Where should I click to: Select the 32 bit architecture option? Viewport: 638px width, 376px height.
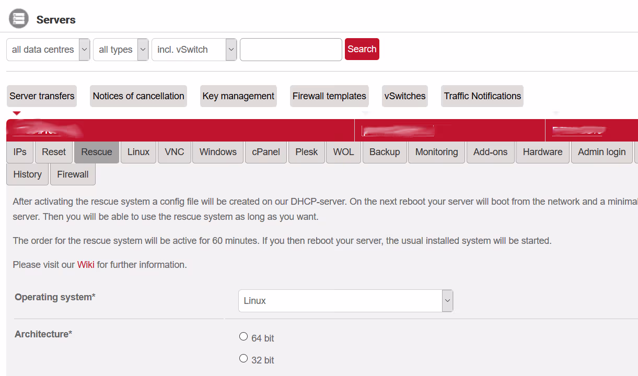[243, 359]
